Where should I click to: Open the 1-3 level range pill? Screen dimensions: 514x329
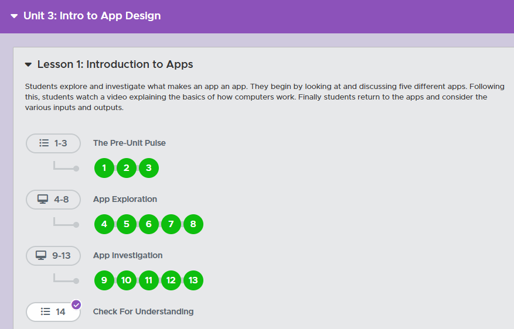click(x=53, y=143)
